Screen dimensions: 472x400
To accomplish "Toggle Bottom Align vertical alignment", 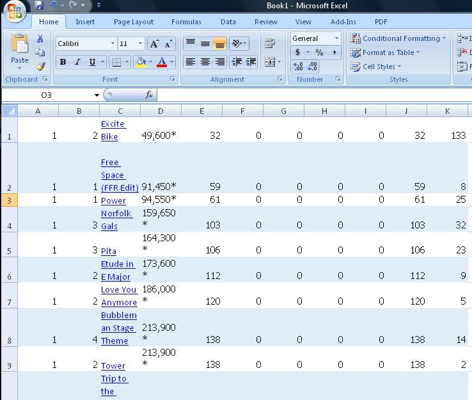I will pyautogui.click(x=219, y=44).
